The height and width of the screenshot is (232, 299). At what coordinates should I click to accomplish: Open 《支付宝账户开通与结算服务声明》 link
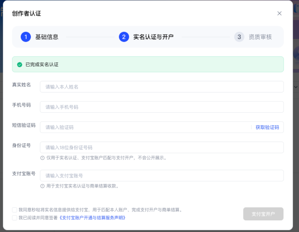(92, 218)
